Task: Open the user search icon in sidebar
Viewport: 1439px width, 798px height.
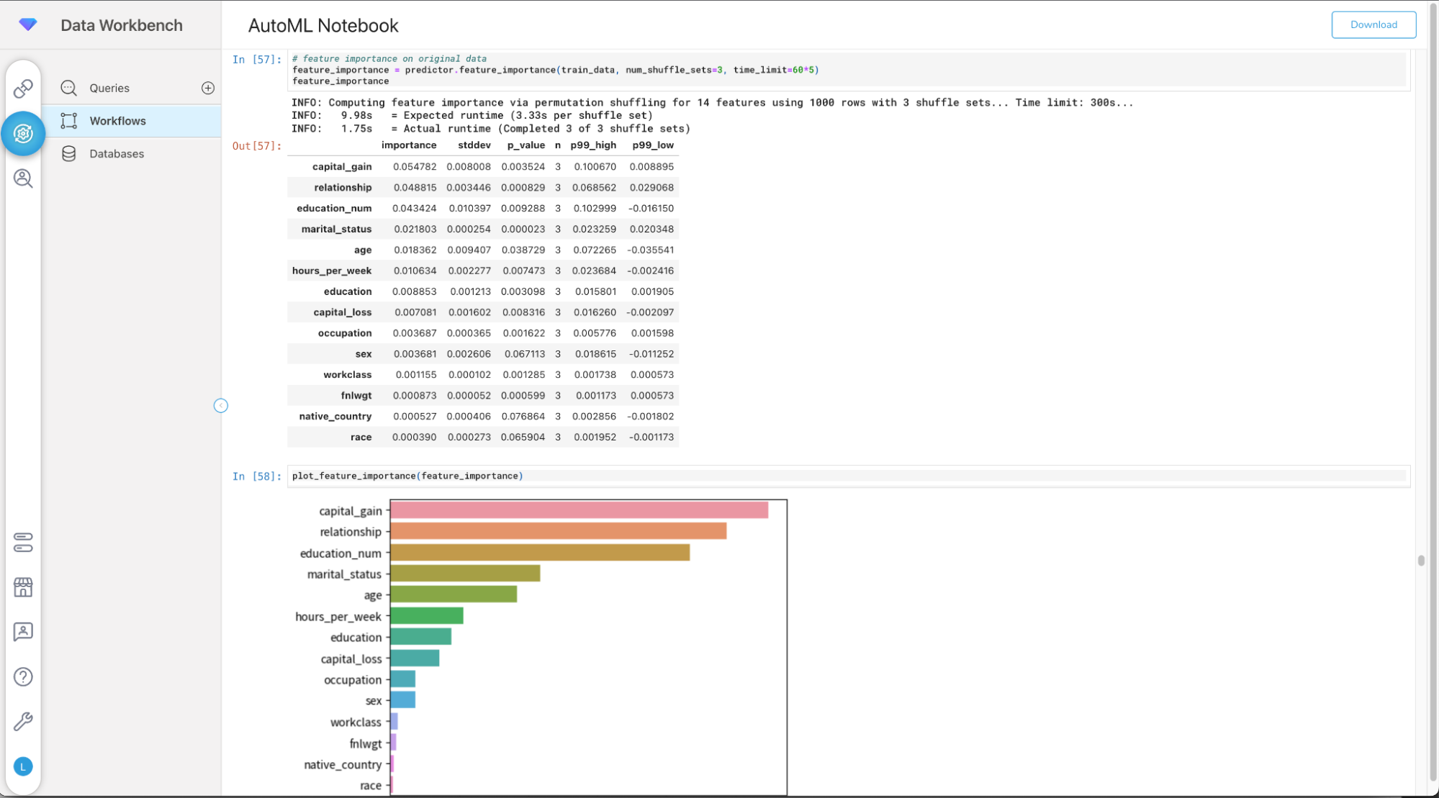Action: click(23, 178)
